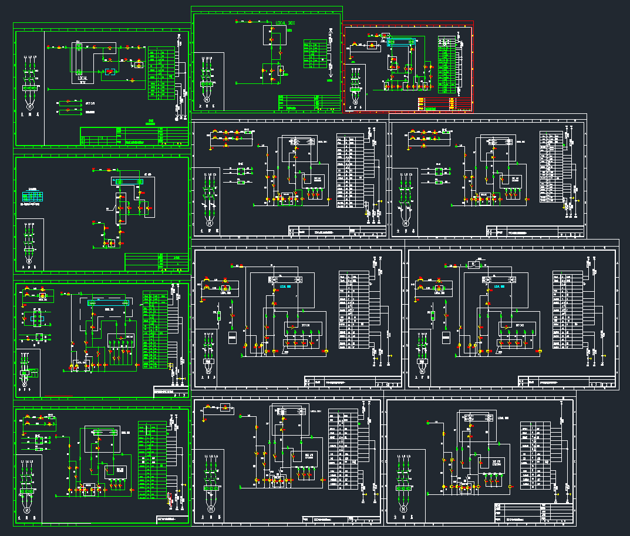The width and height of the screenshot is (630, 536).
Task: Select the LOCAL box label in the top-left sheet
Action: [82, 77]
